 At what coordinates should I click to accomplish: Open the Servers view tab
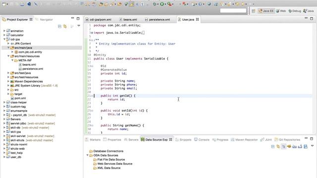tap(131, 139)
